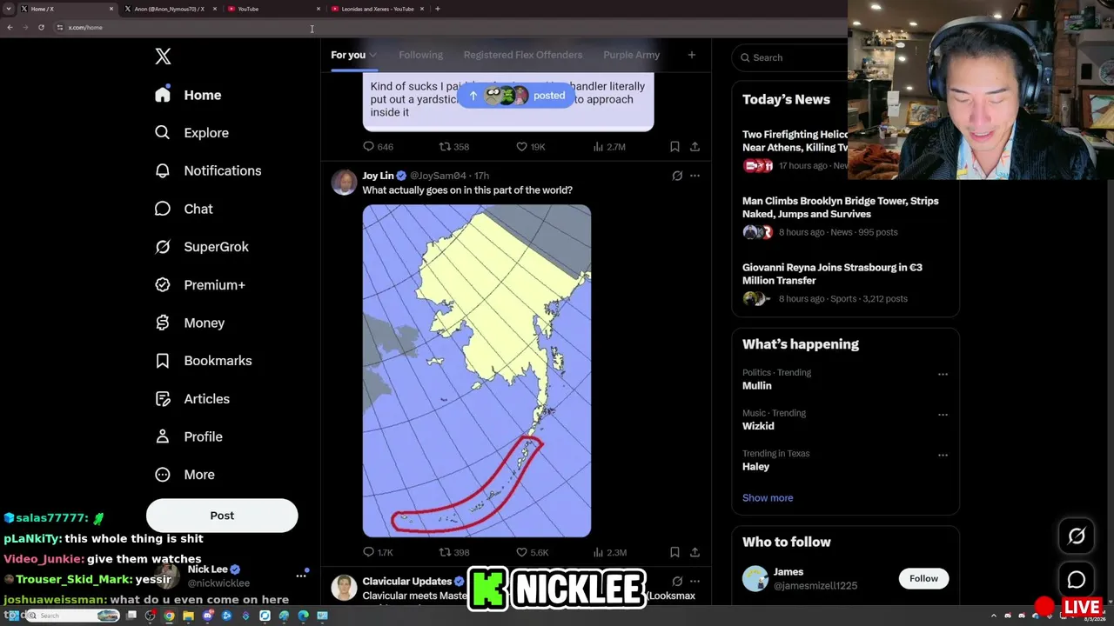This screenshot has width=1114, height=626.
Task: Open the map image in Joy Lin's post
Action: click(477, 371)
